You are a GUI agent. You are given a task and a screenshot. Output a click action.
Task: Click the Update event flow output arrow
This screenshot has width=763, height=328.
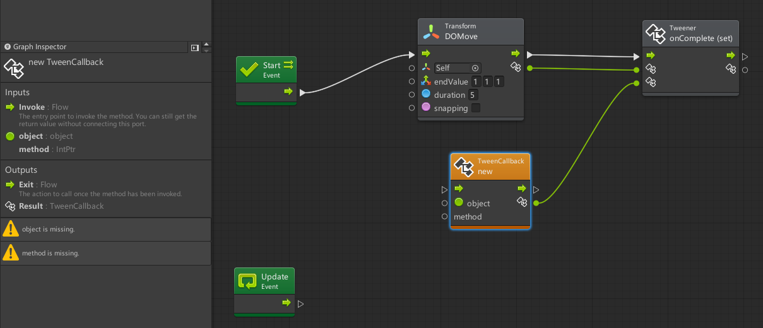click(287, 303)
